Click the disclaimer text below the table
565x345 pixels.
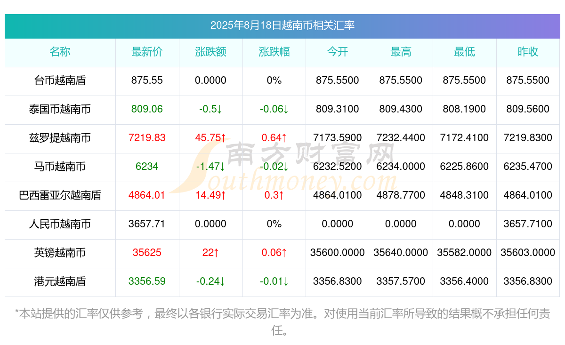(282, 322)
